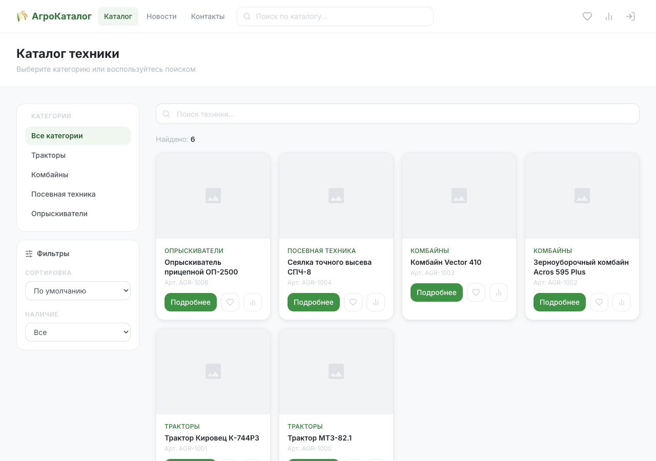Open image of Acros 595 Plus combine
The image size is (656, 461).
(x=582, y=196)
